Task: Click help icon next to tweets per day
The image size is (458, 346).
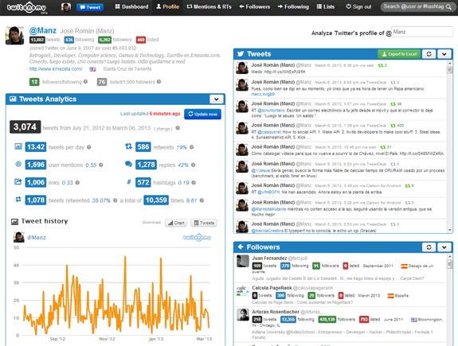Action: coord(88,147)
